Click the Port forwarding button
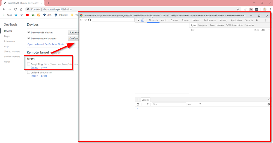Image resolution: width=273 pixels, height=143 pixels. point(73,32)
